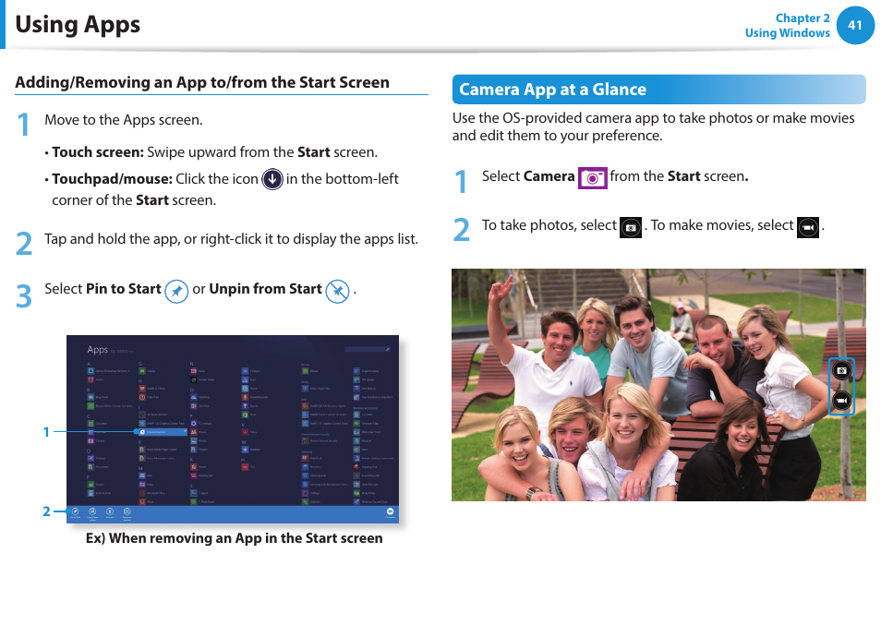Open the News app icon under N
Viewport: 881px width, 625px height.
(193, 370)
